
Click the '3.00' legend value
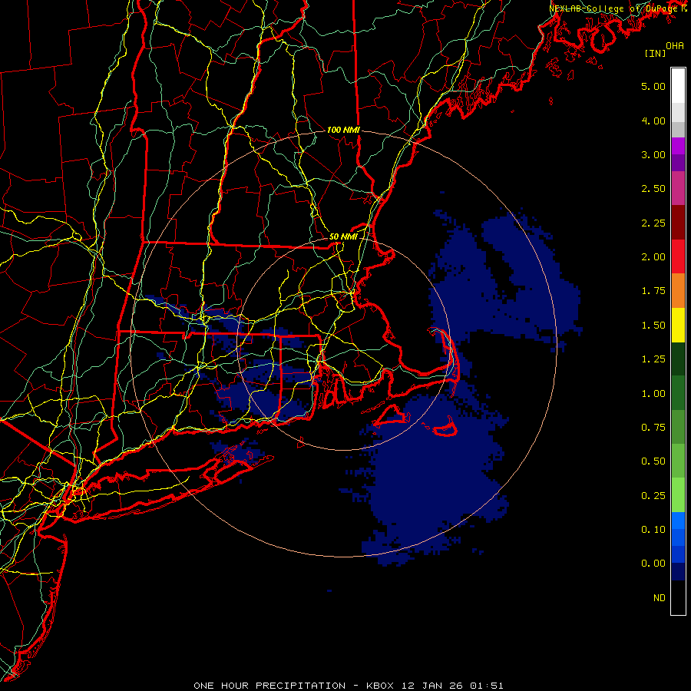[653, 154]
